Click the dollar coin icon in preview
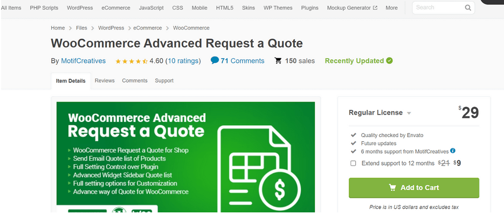 pyautogui.click(x=280, y=189)
